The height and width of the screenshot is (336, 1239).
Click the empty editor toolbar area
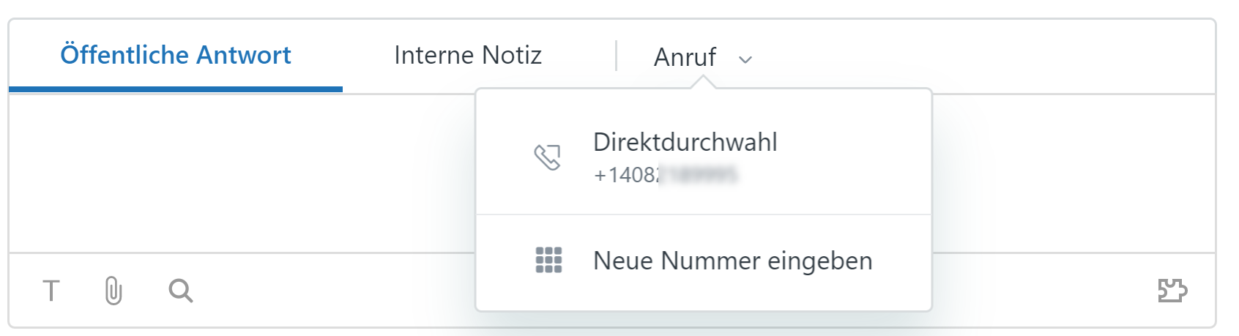pos(330,291)
